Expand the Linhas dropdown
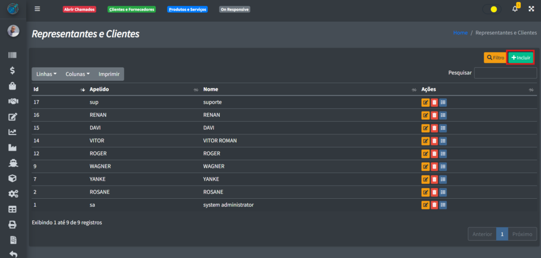Image resolution: width=541 pixels, height=258 pixels. coord(46,74)
